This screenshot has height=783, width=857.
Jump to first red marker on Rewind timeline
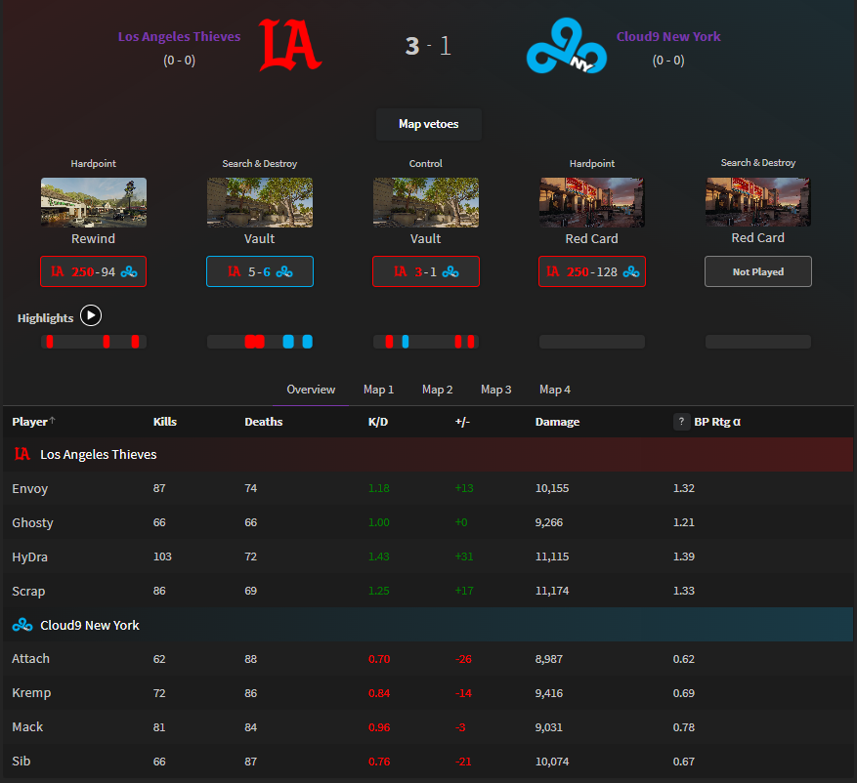tap(50, 342)
